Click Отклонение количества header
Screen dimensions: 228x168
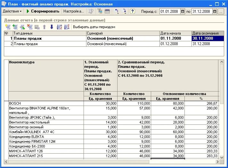point(184,94)
